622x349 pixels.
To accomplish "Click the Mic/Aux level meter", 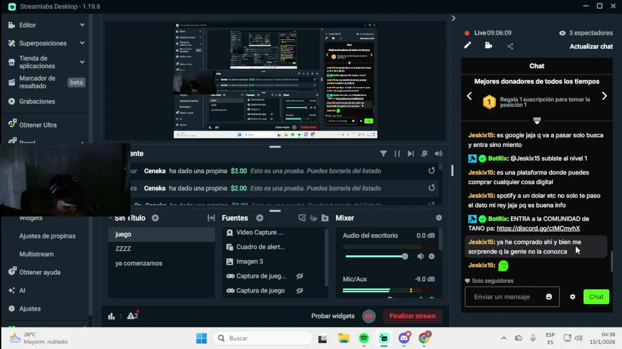I will (x=389, y=290).
